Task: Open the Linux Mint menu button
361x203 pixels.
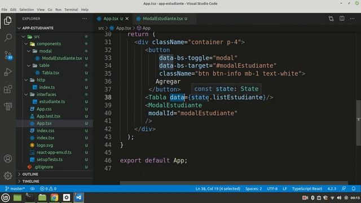Action: [6, 197]
